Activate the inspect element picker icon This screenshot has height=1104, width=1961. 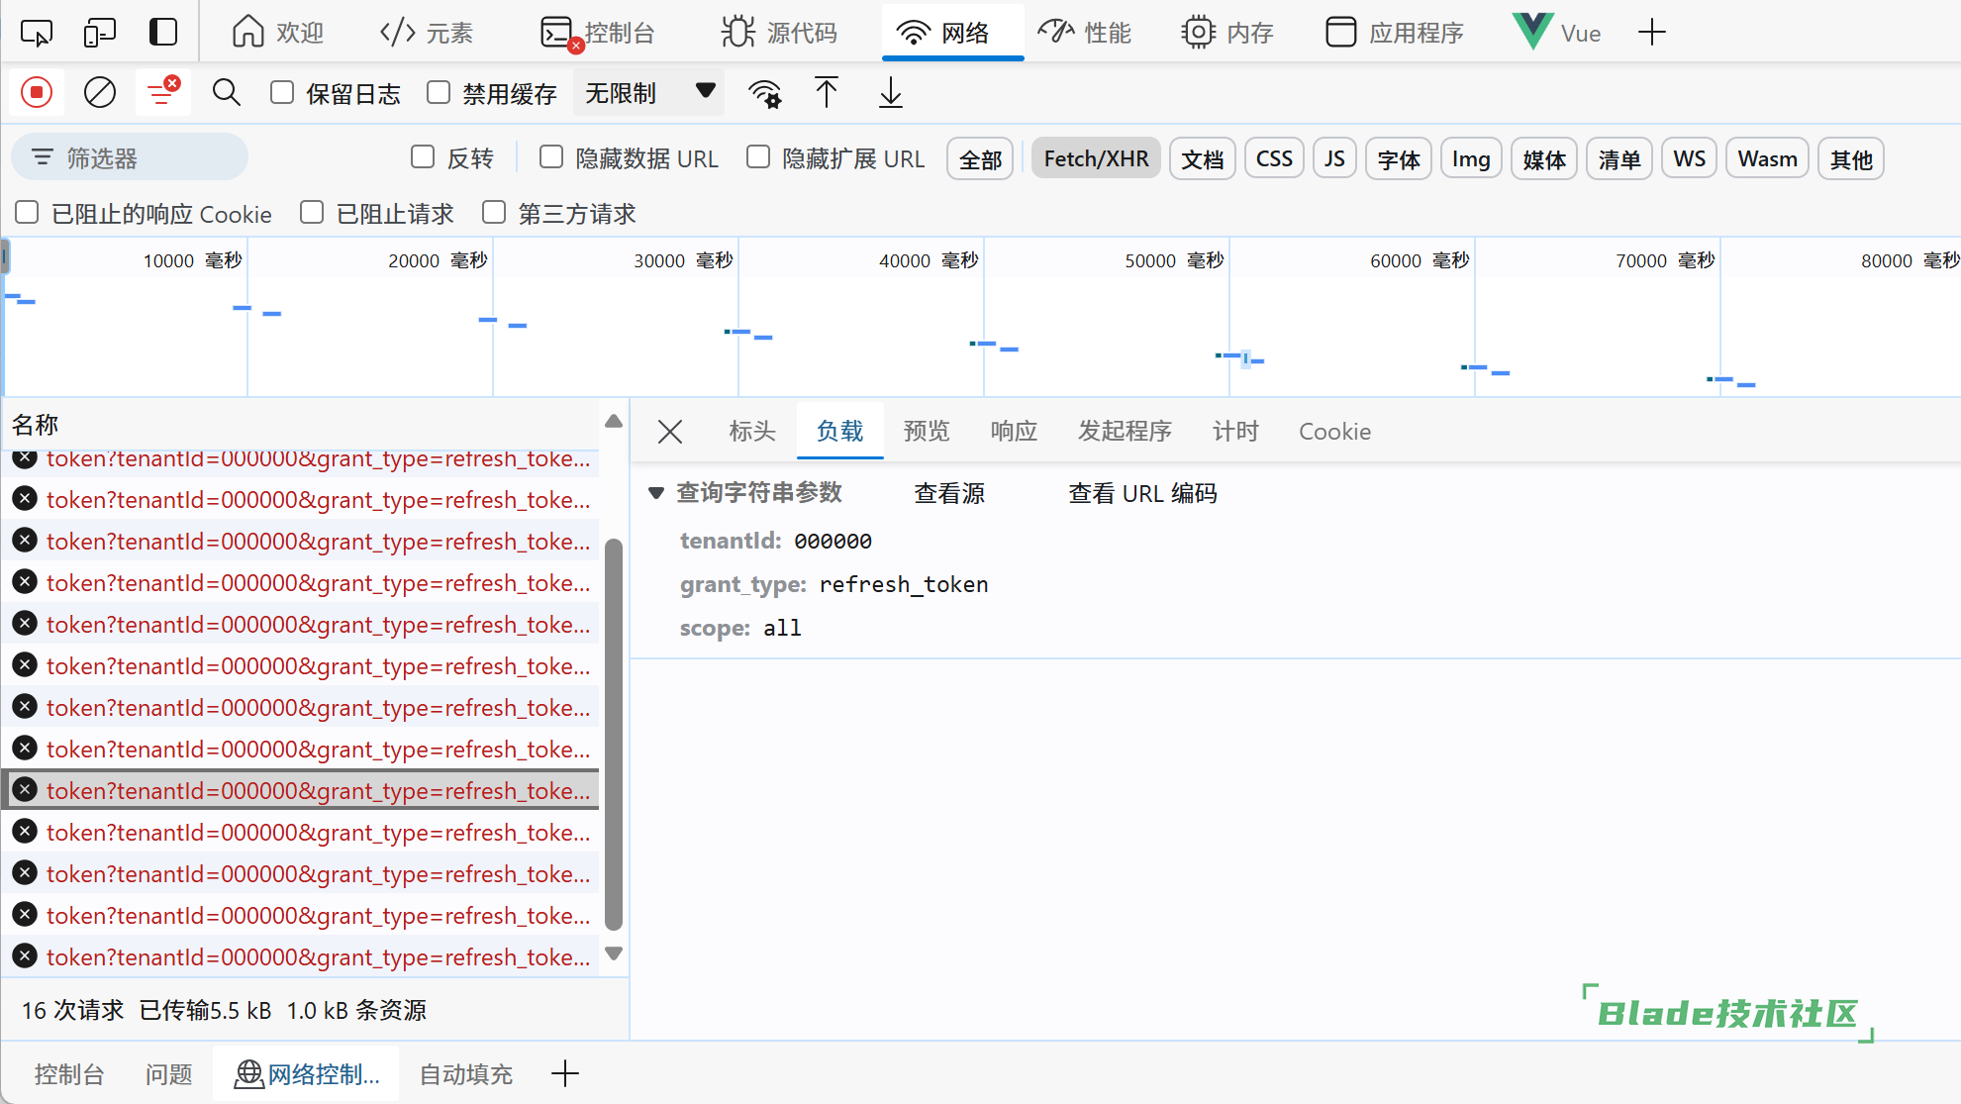coord(37,33)
